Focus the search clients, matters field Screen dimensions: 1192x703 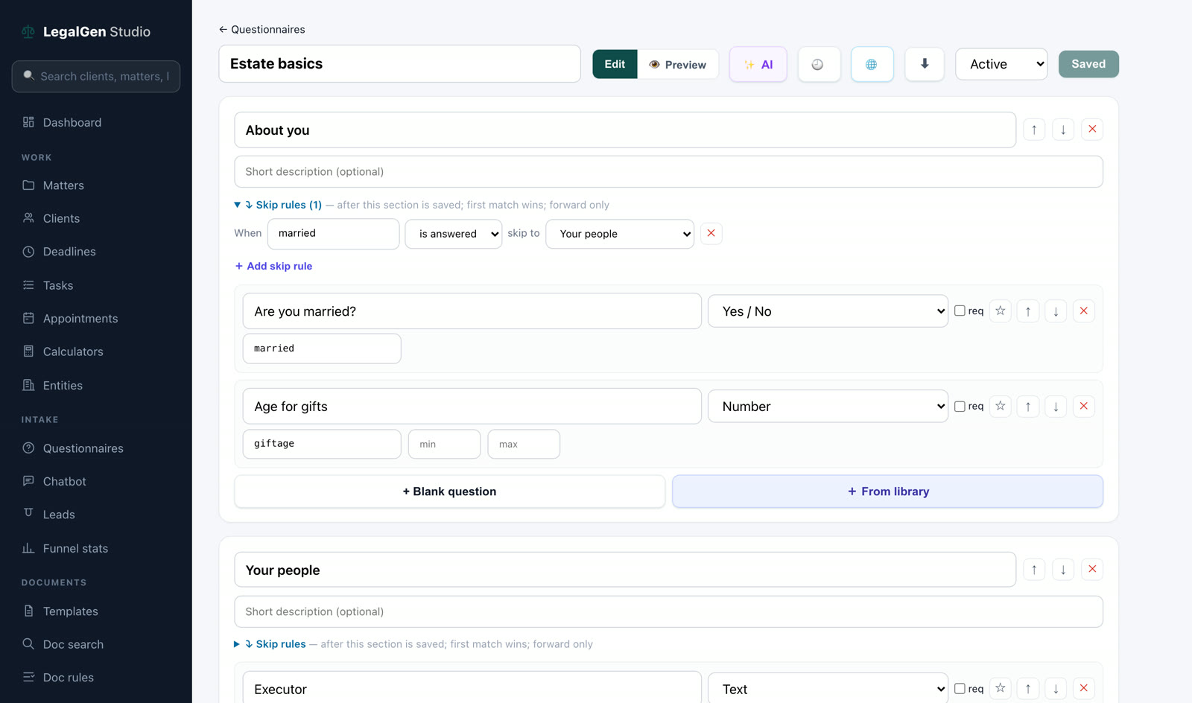pos(96,76)
